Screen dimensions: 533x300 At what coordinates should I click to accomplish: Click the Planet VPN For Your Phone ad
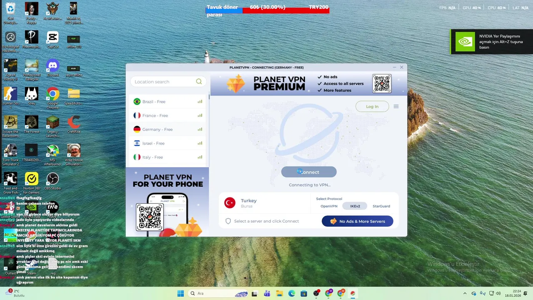[167, 202]
